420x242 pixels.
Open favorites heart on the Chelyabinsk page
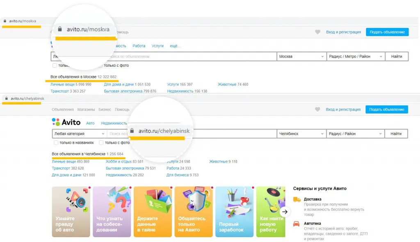click(x=317, y=109)
